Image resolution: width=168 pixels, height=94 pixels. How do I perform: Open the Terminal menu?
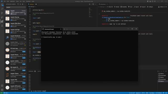tap(28, 1)
